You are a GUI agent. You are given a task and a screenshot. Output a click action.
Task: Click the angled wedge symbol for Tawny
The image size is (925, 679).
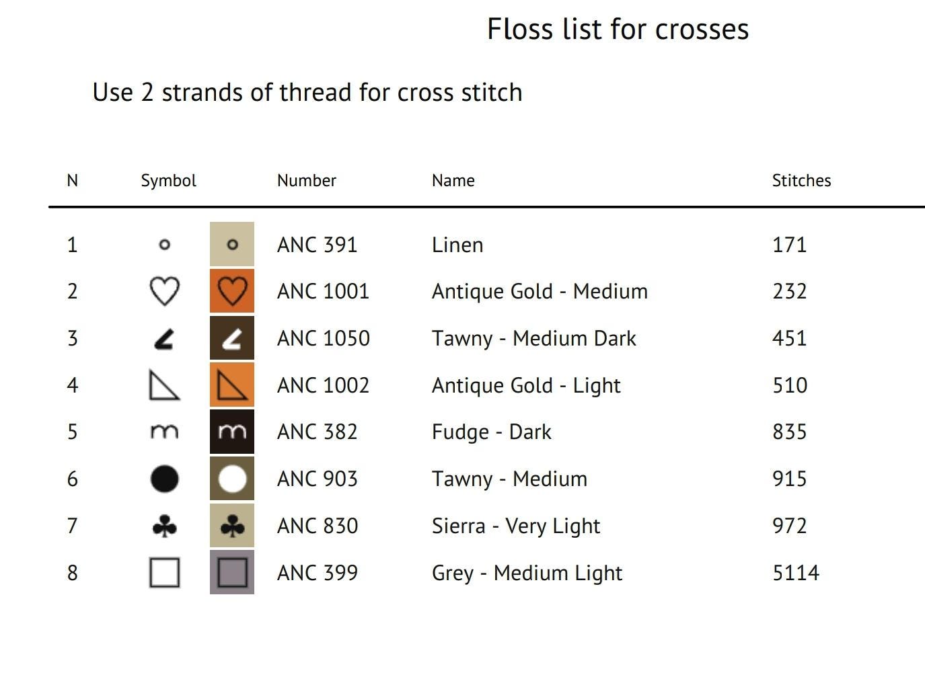pos(164,338)
